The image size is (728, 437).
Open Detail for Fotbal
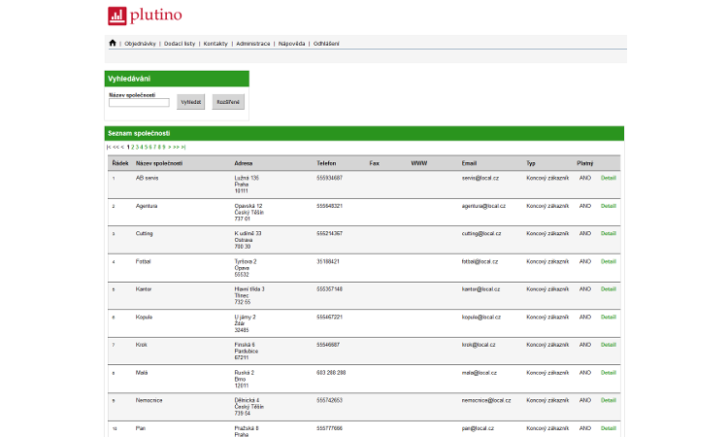(609, 261)
